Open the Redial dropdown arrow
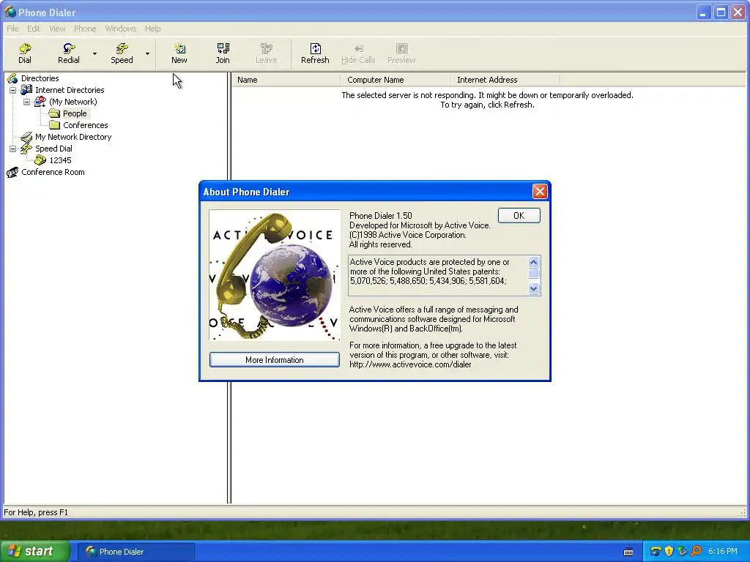The image size is (750, 562). 94,53
